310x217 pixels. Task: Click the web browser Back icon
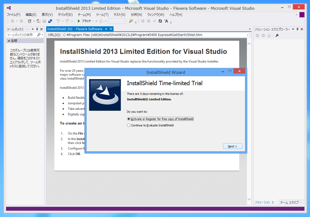tap(143, 21)
